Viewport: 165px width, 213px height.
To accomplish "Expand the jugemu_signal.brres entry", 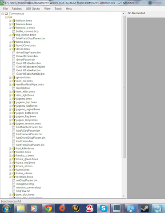I will coord(10,109).
